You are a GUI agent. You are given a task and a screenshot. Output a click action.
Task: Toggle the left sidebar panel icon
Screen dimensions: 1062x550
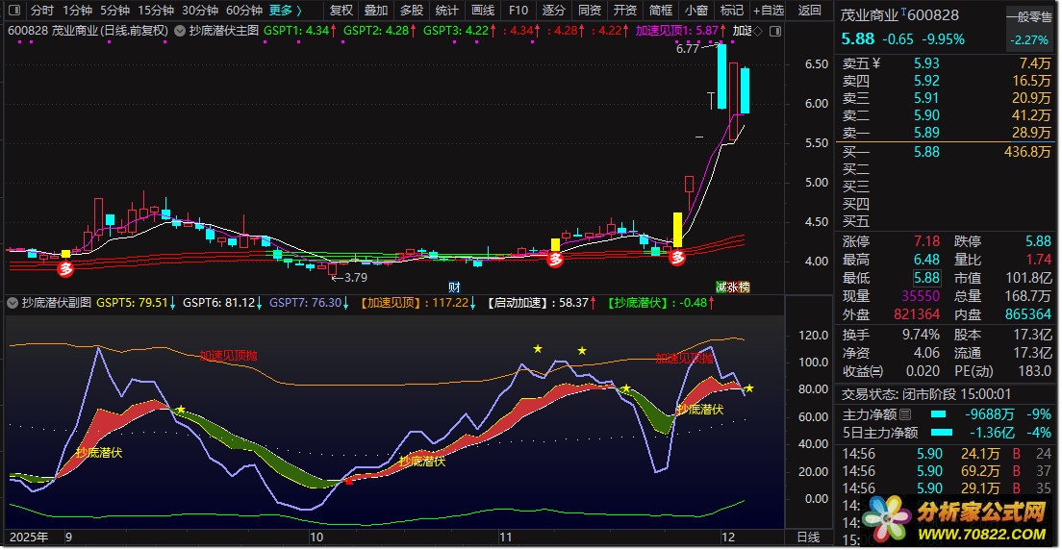pyautogui.click(x=13, y=11)
